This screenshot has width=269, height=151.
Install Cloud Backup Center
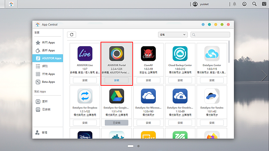pos(180,80)
